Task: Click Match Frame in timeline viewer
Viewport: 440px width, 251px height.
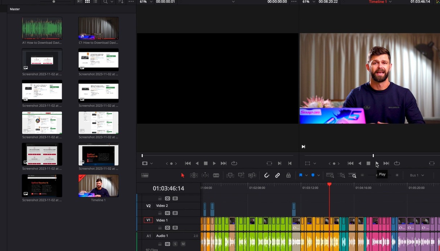Action: pos(432,163)
